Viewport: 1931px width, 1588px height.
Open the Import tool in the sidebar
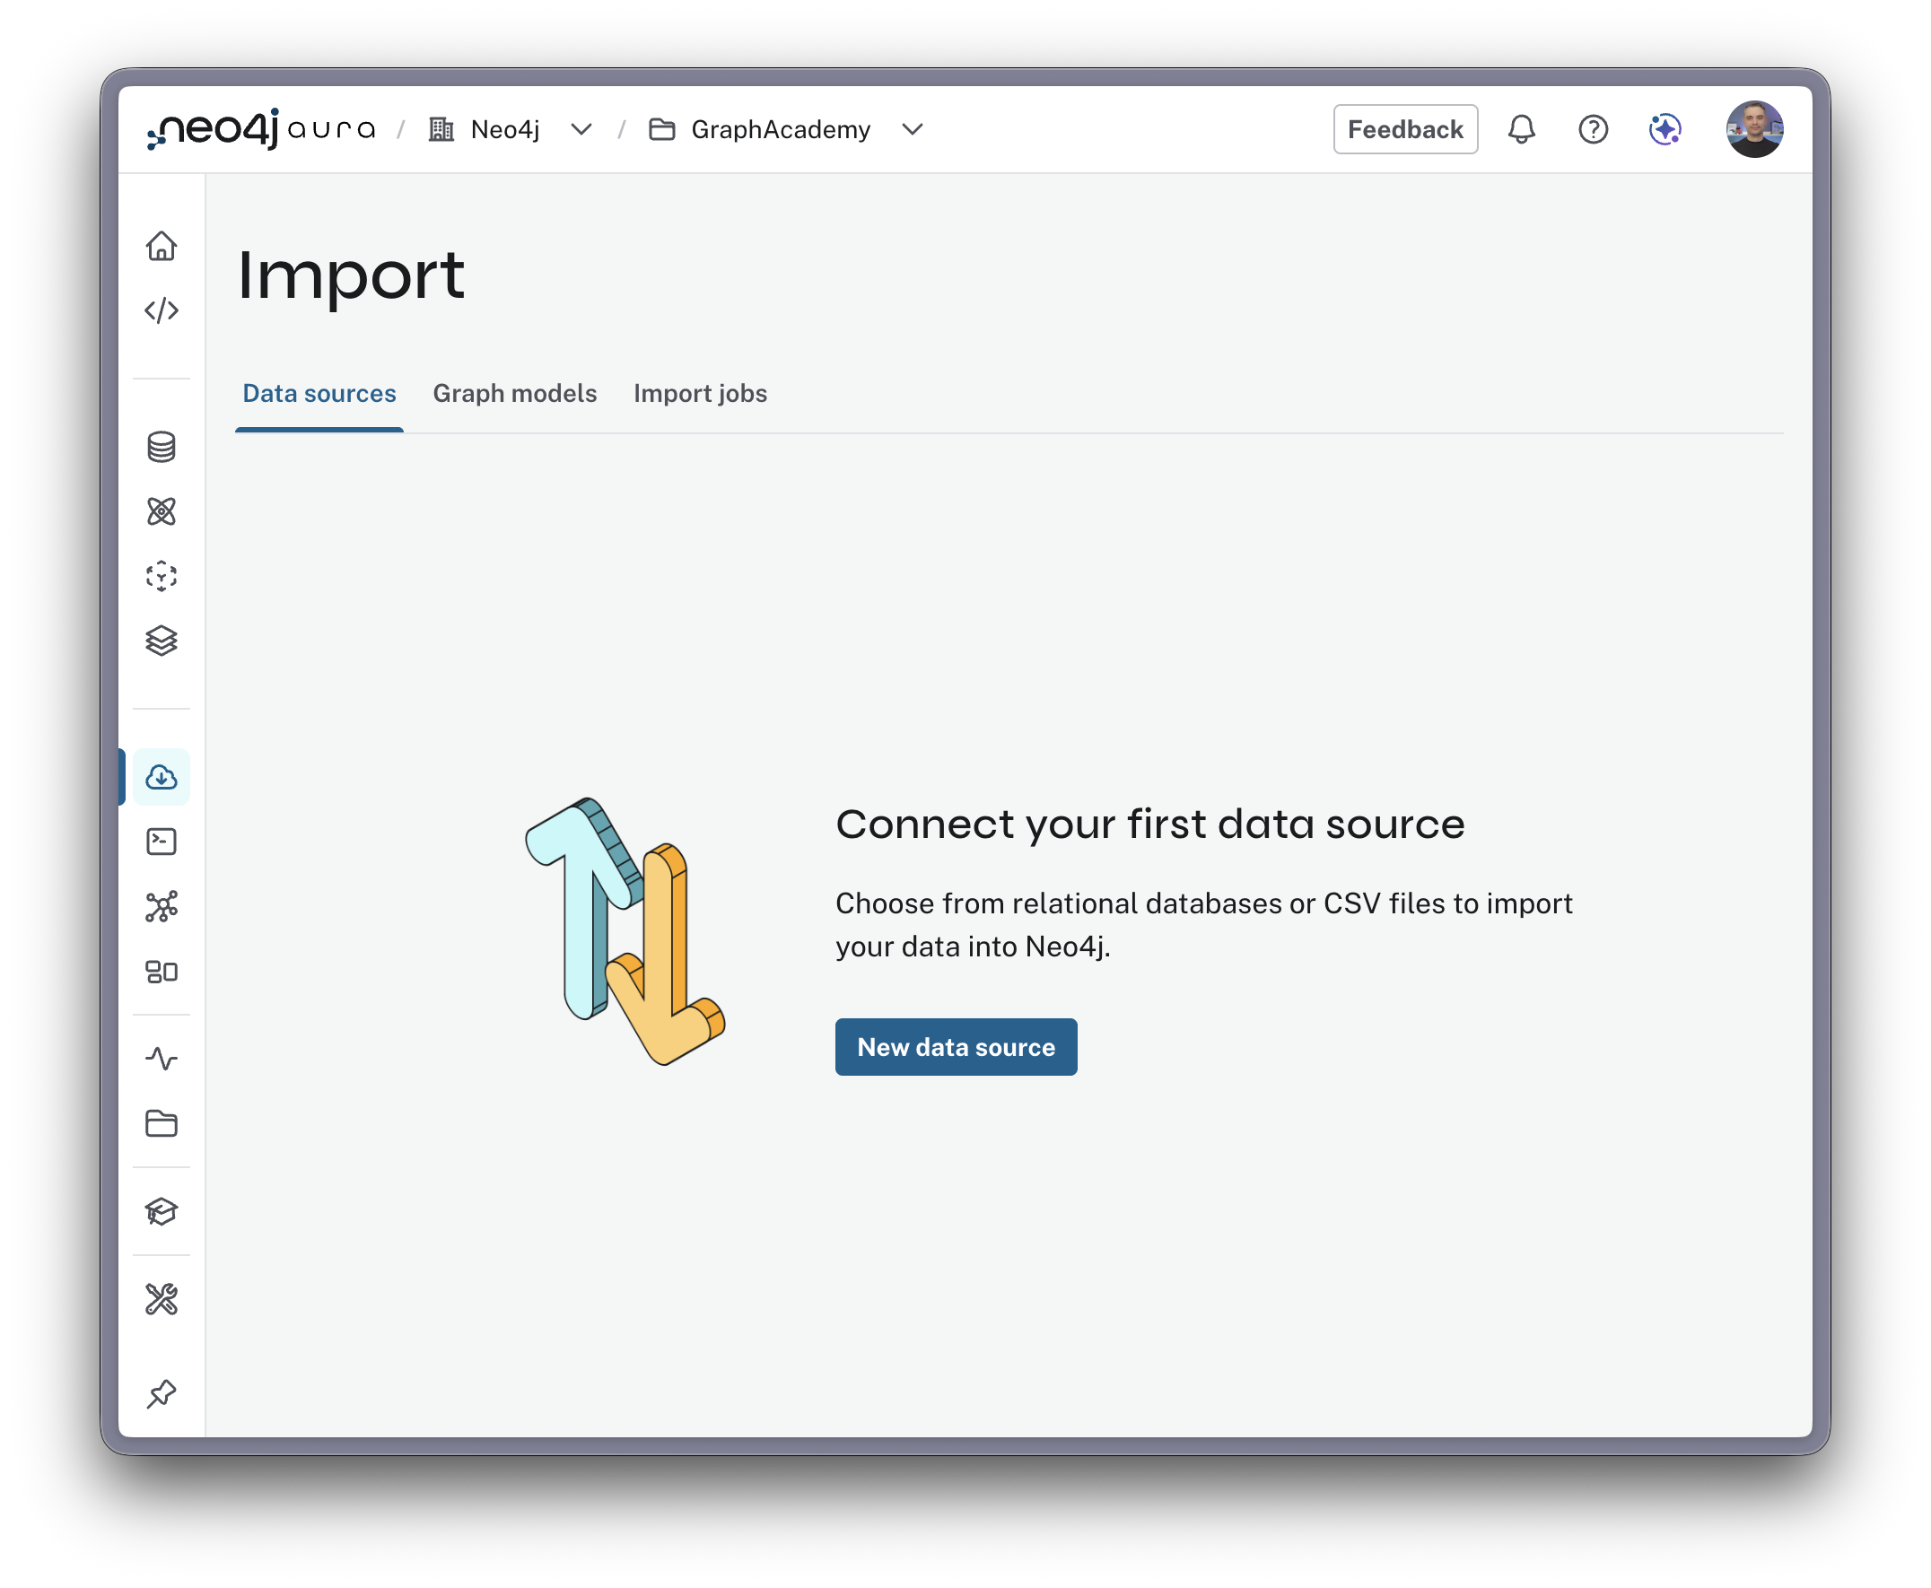[x=161, y=777]
